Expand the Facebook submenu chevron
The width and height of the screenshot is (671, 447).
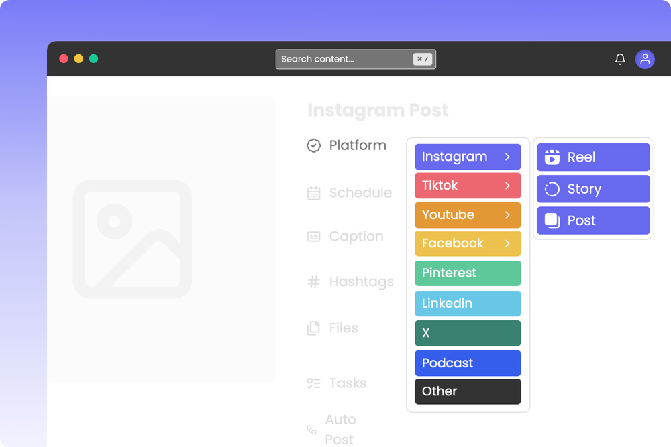click(x=507, y=243)
